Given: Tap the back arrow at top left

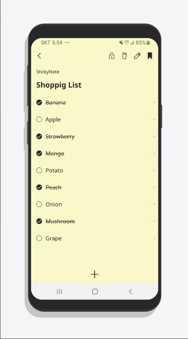Looking at the screenshot, I should pyautogui.click(x=39, y=56).
